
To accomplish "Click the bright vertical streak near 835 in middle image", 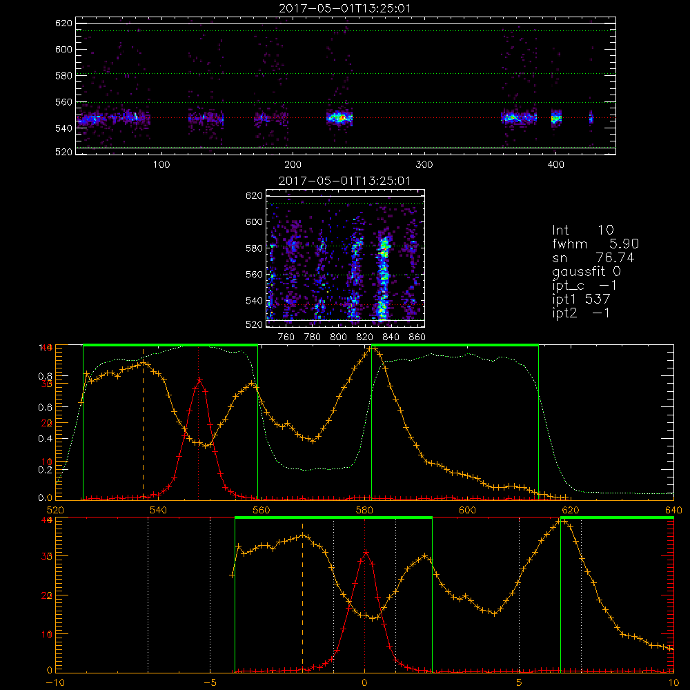I will (x=384, y=278).
